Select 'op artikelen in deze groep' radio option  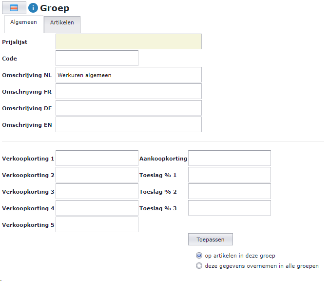(199, 256)
